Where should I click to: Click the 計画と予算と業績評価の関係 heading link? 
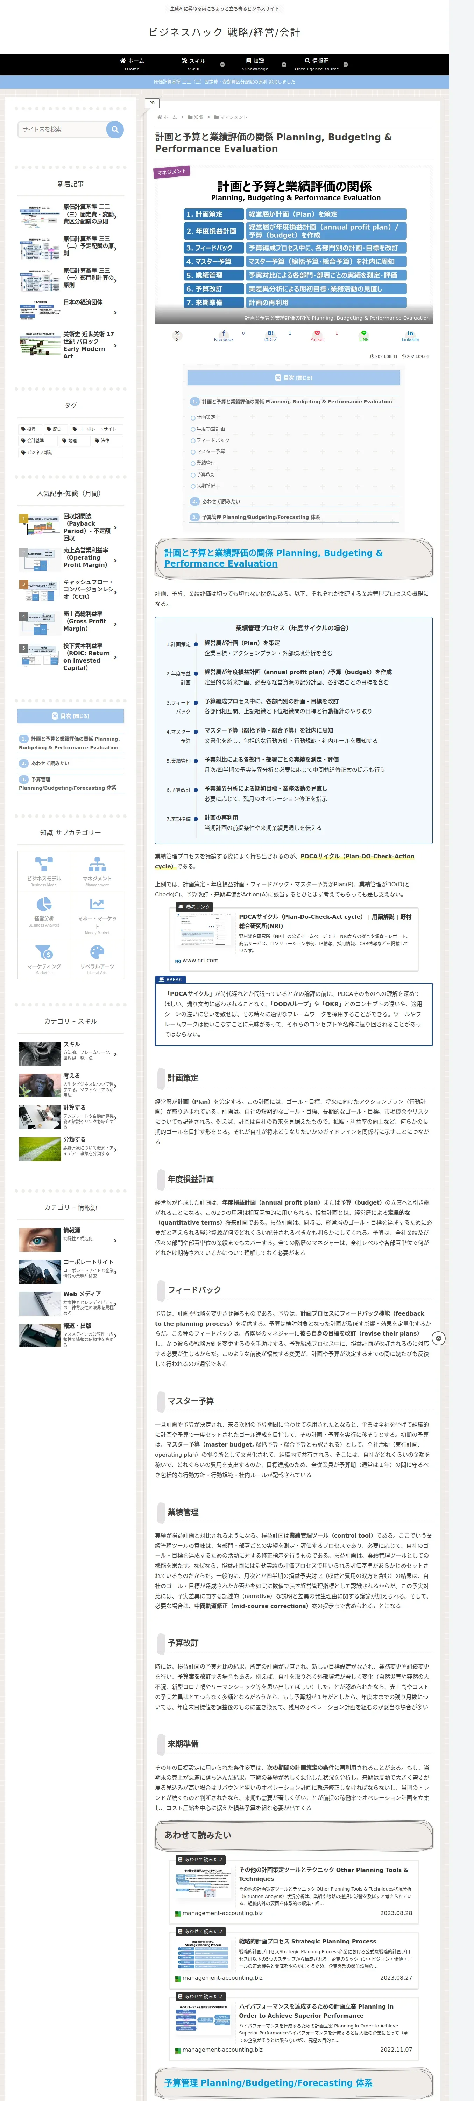point(273,559)
